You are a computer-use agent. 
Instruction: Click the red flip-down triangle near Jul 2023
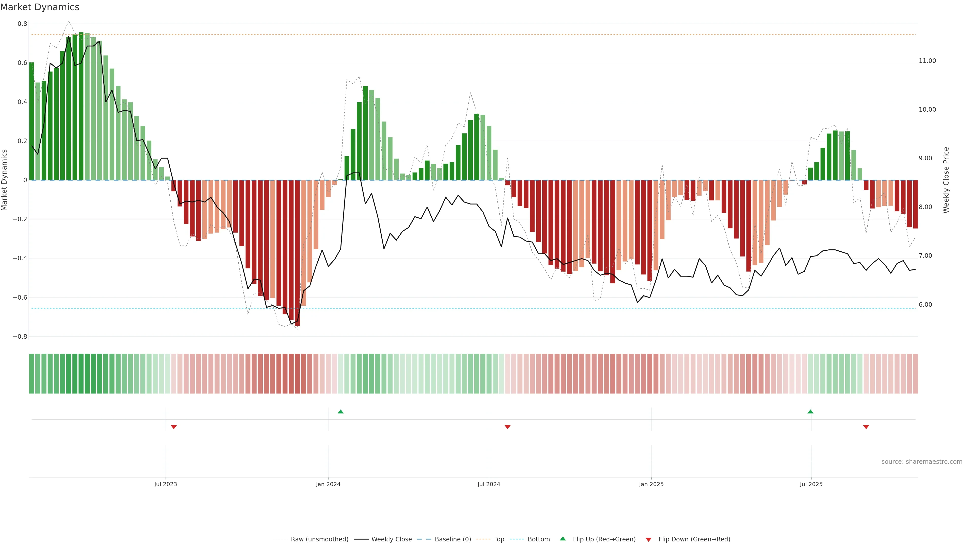(x=173, y=427)
